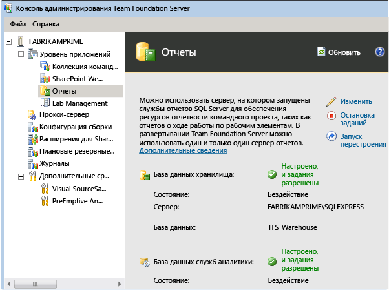
Task: Select PreEmptive An... in the tree
Action: click(x=78, y=201)
